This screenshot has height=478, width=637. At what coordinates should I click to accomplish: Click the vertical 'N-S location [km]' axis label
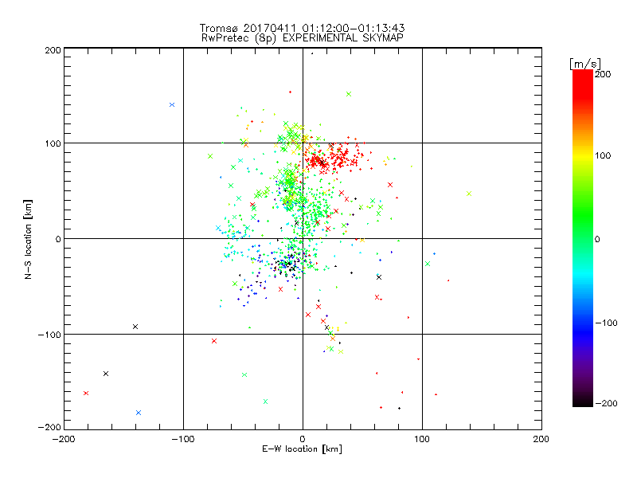click(x=28, y=239)
